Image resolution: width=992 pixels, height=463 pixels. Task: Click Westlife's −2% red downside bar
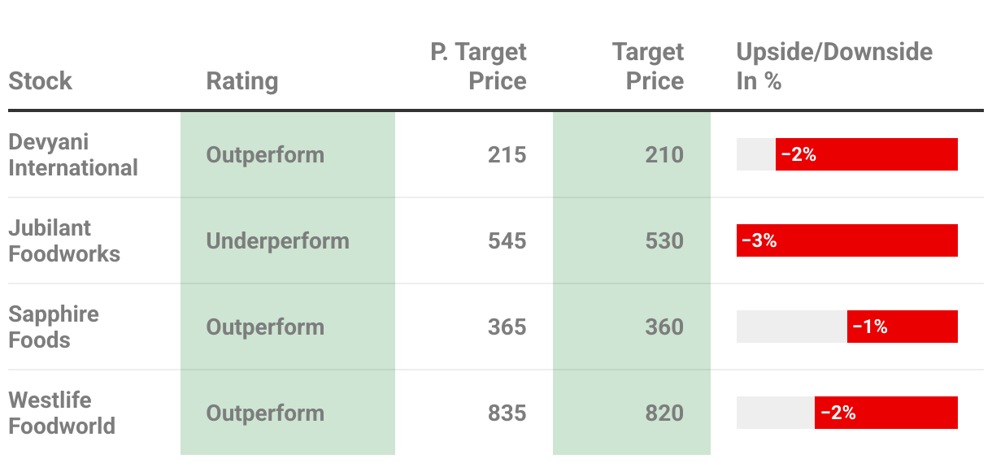pos(885,413)
